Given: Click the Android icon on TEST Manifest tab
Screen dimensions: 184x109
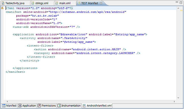Looking at the screenshot, I should (x=79, y=3).
